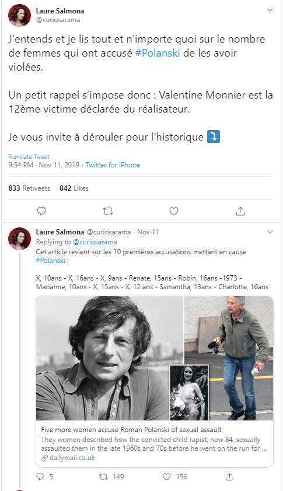This screenshot has height=491, width=283.
Task: Open the #Polanski hashtag in main tweet
Action: 158,53
